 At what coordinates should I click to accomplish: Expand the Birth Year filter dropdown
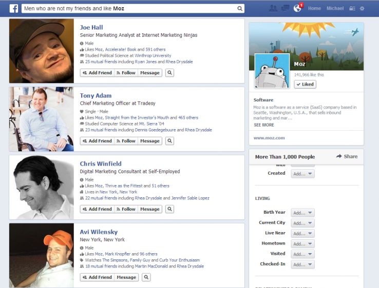pyautogui.click(x=302, y=213)
